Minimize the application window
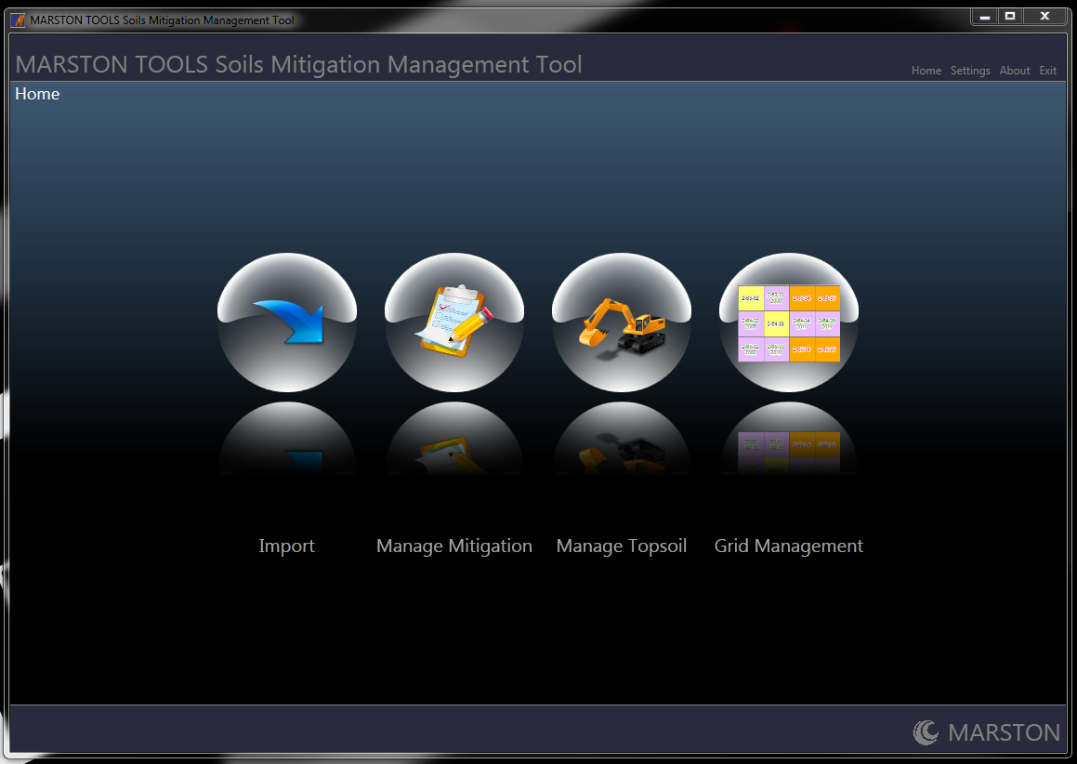Viewport: 1077px width, 764px height. (984, 16)
